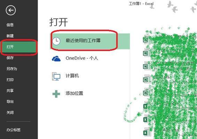Open the 打印 page
Screen dimensions: 197x139
tap(10, 80)
